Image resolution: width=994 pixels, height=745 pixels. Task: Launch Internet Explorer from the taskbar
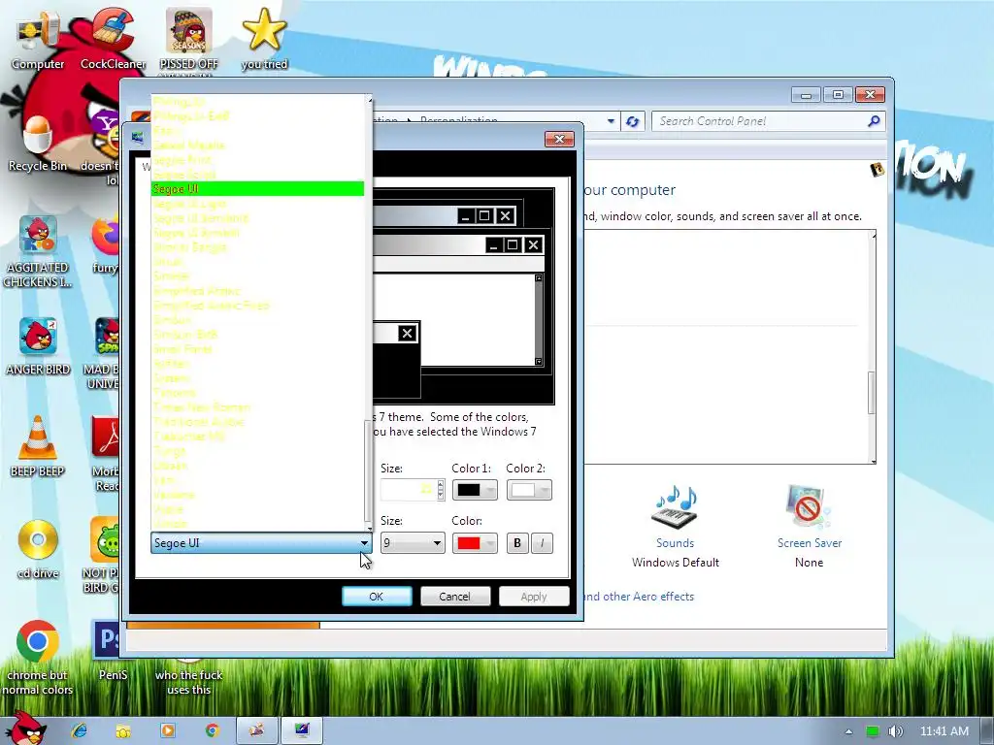(x=80, y=730)
